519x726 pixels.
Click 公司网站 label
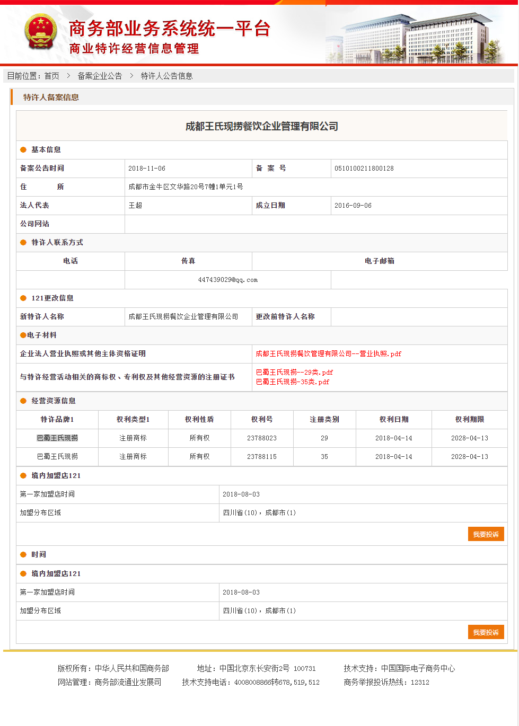(34, 224)
